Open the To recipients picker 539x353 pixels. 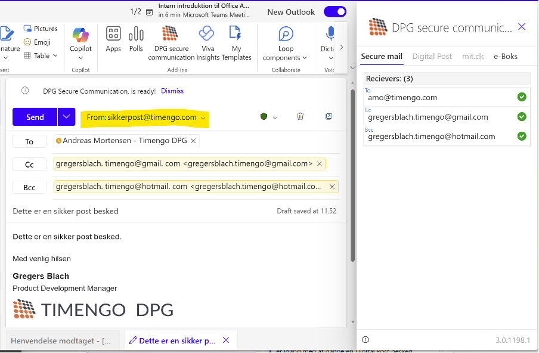coord(29,141)
